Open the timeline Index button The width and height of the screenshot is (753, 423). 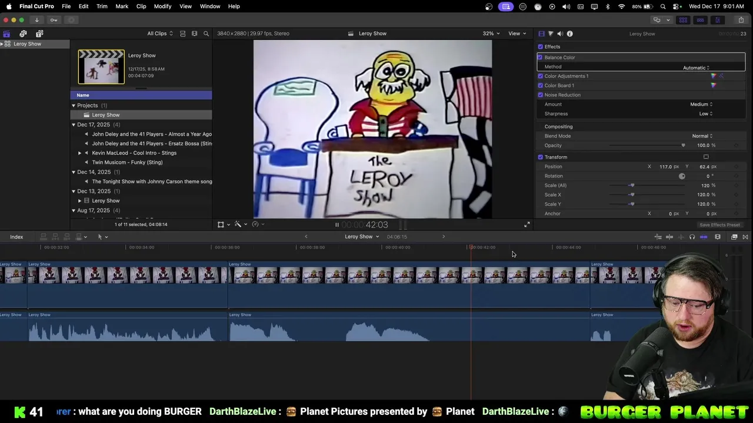(x=16, y=237)
